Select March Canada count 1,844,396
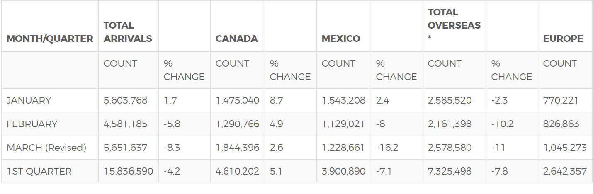 (x=237, y=148)
